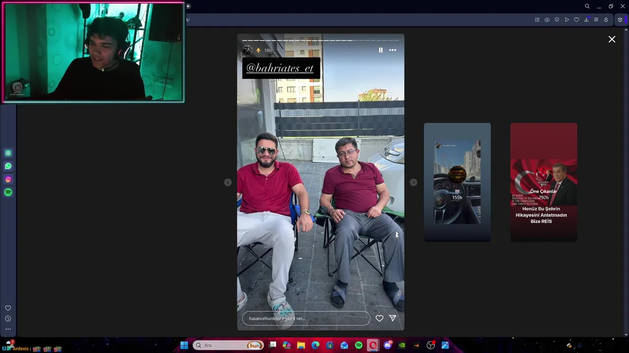Open history clock in Opera sidebar
Screen dimensions: 629x353
point(8,319)
